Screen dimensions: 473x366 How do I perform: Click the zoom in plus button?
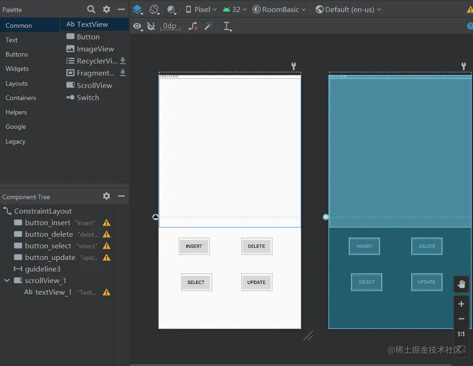pos(461,304)
